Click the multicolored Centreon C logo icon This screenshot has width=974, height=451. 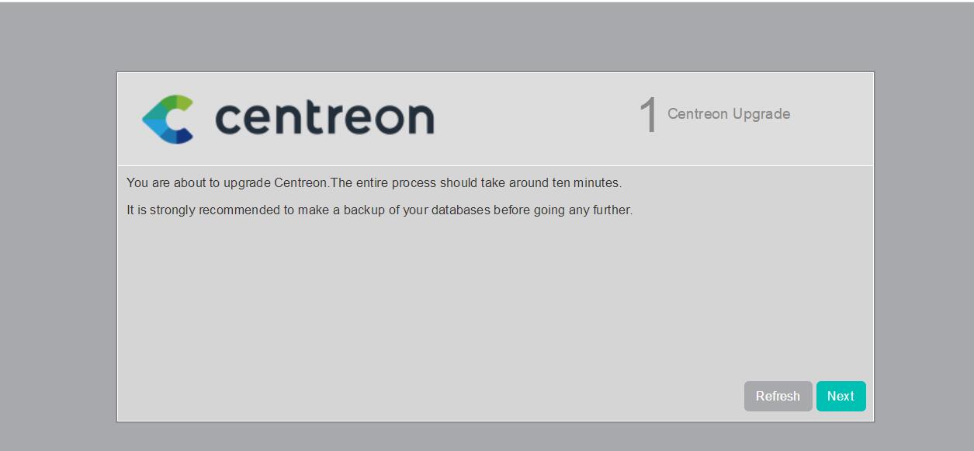(168, 120)
